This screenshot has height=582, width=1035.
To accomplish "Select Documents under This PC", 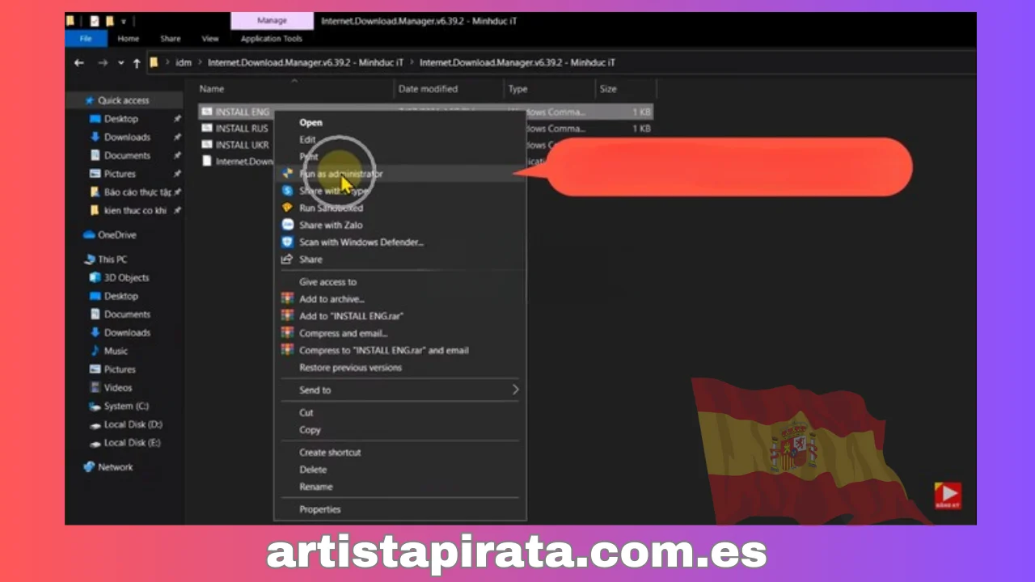I will coord(127,314).
